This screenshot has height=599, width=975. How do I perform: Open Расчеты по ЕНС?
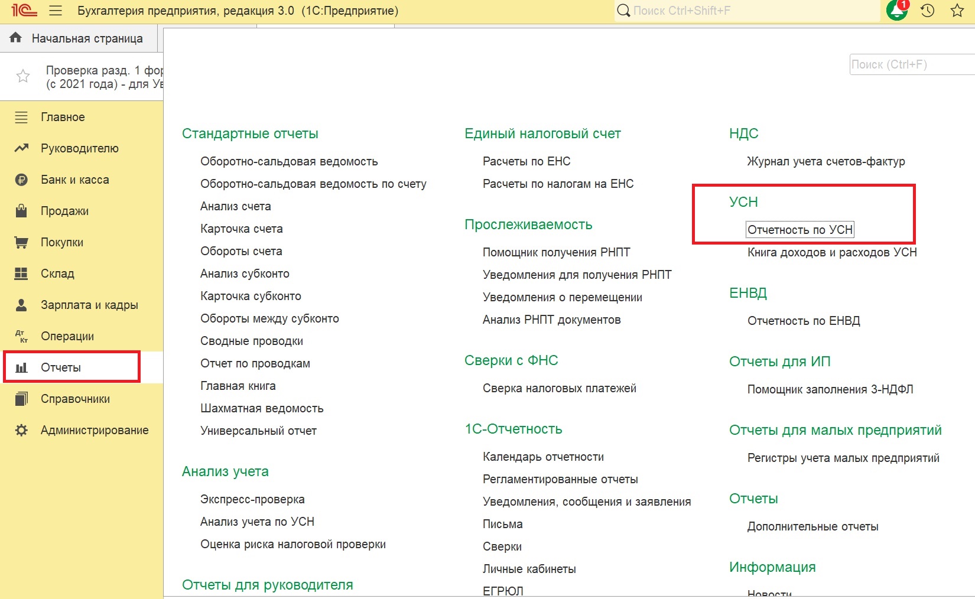(x=526, y=161)
